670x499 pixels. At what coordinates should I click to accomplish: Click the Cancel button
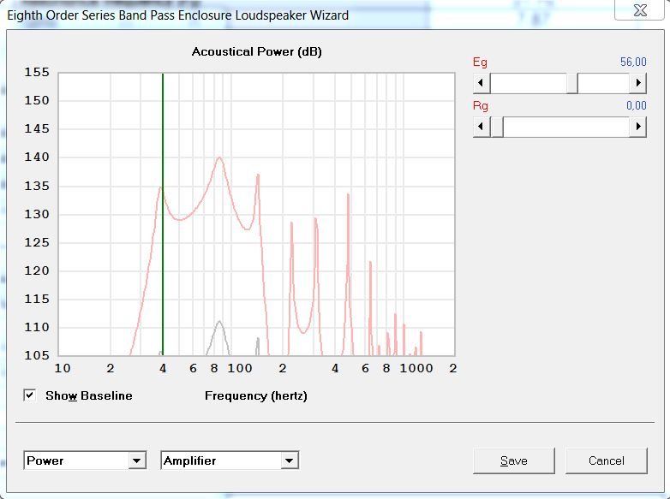pos(606,460)
